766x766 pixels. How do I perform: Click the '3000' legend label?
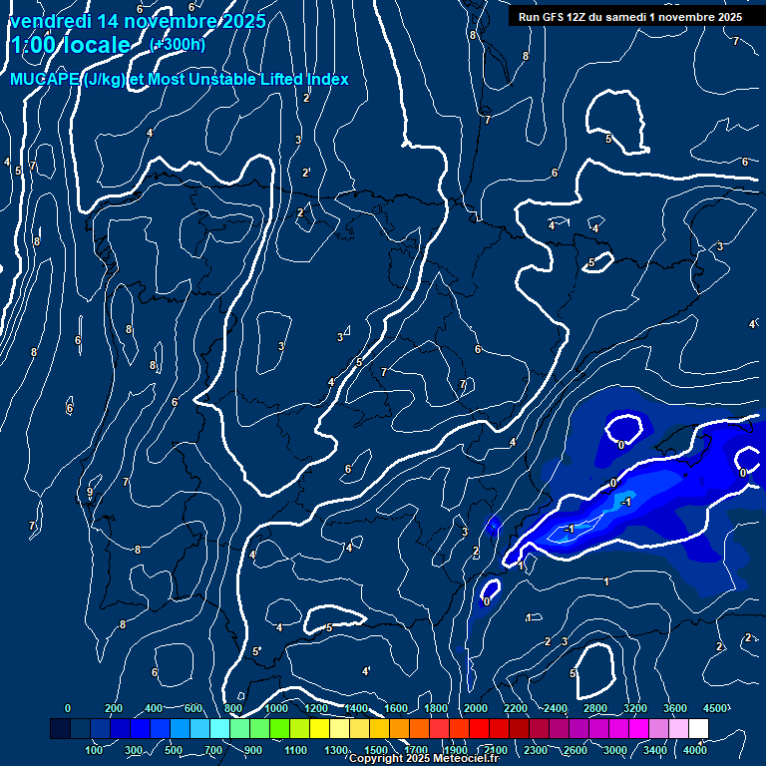(615, 750)
